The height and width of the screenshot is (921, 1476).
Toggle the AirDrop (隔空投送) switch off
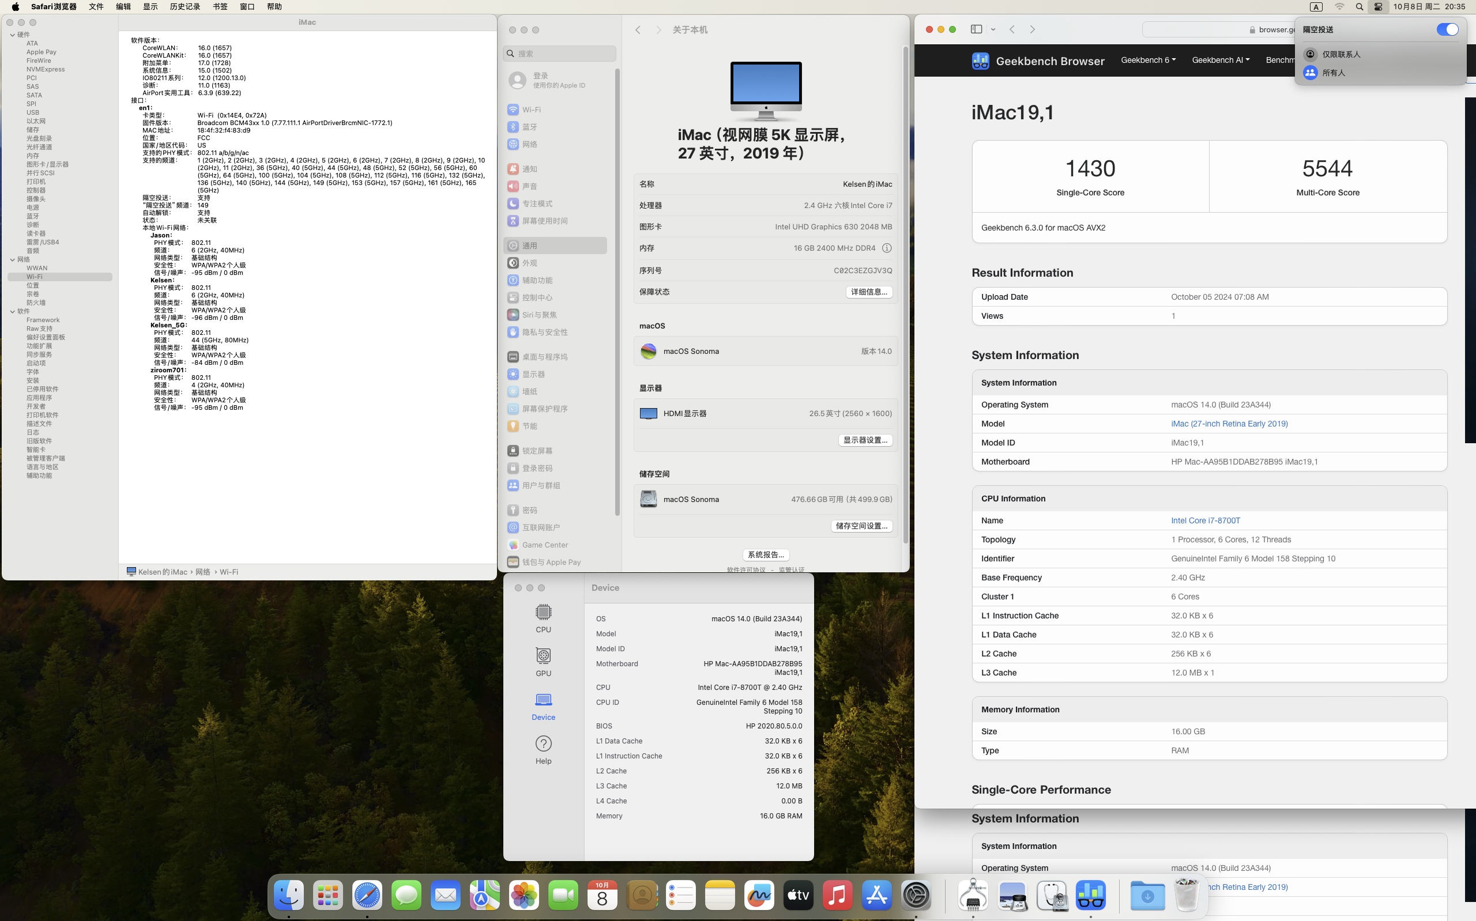pos(1447,29)
